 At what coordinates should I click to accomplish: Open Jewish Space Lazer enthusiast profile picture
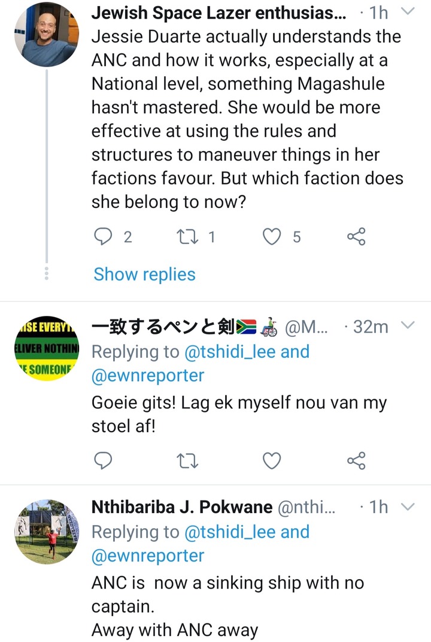pyautogui.click(x=47, y=34)
